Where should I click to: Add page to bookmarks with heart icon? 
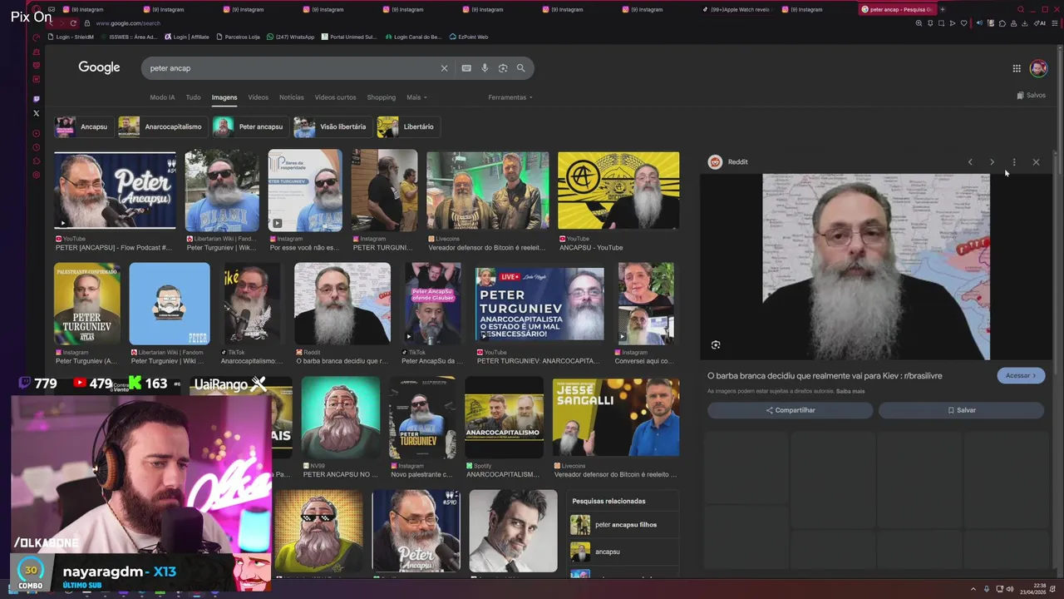pos(964,23)
